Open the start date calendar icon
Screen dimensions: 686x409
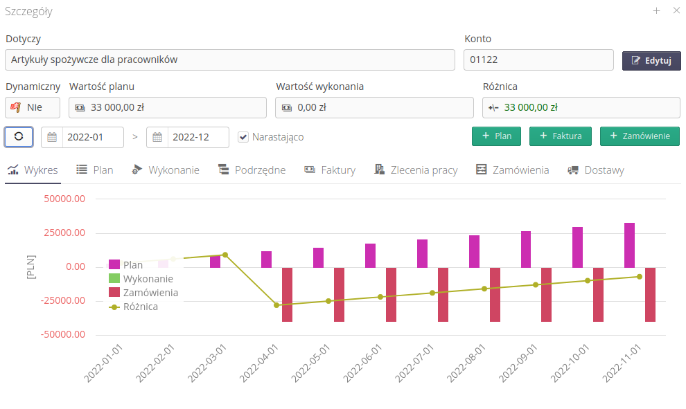click(52, 136)
